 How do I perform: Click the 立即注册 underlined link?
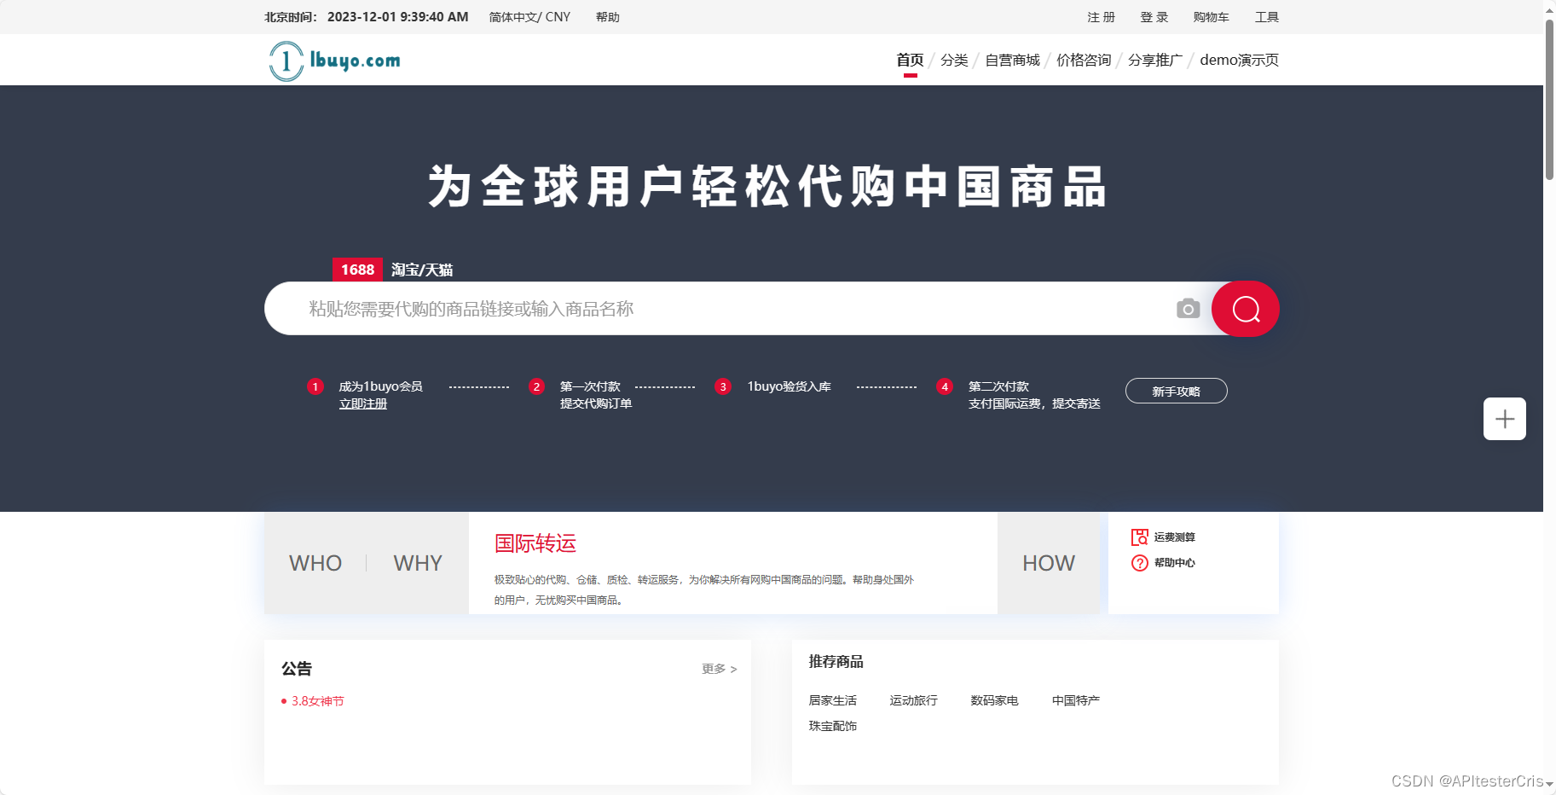[363, 403]
